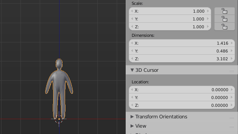Decrease cursor Location Y with left arrow
This screenshot has width=238, height=134.
pyautogui.click(x=132, y=98)
